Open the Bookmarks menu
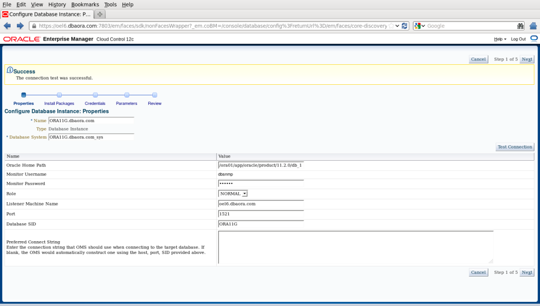Image resolution: width=540 pixels, height=306 pixels. coord(85,4)
